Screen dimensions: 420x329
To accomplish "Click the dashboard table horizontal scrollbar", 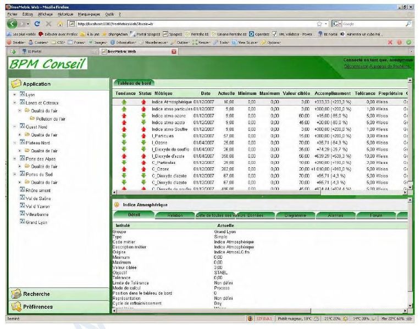I will [x=258, y=192].
